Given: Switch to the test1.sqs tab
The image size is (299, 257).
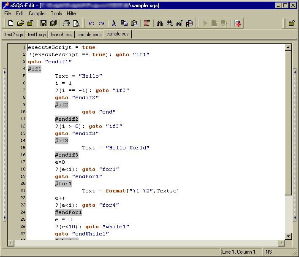Looking at the screenshot, I should (x=37, y=35).
